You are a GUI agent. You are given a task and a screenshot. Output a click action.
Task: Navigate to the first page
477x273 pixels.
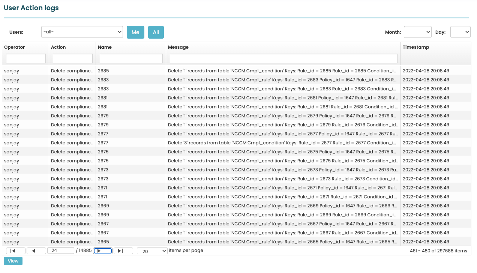pos(14,250)
